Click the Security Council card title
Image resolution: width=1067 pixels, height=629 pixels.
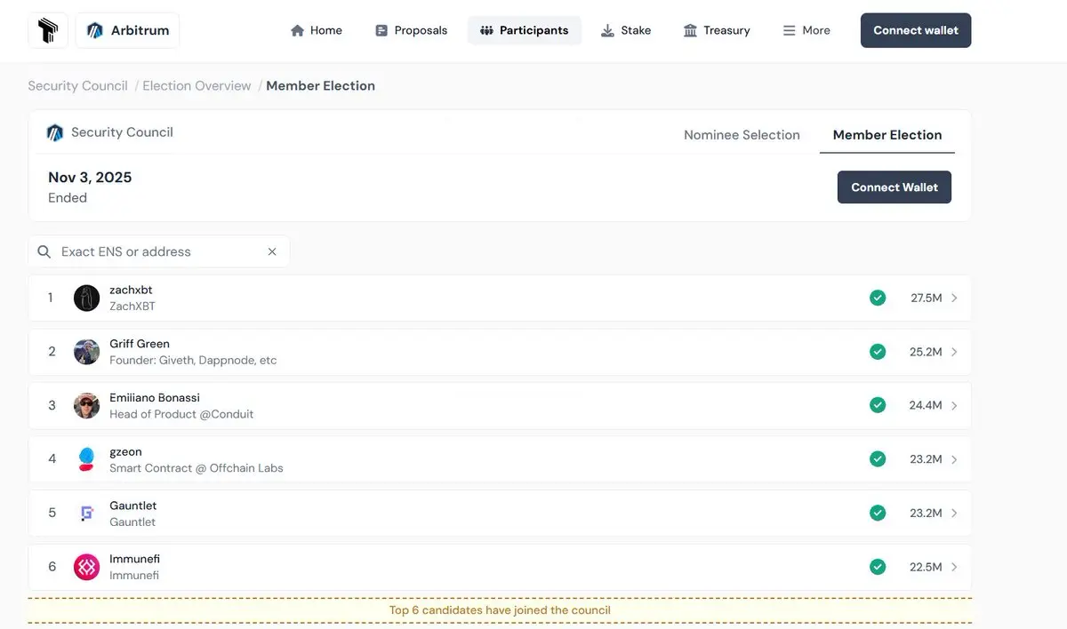[x=122, y=132]
